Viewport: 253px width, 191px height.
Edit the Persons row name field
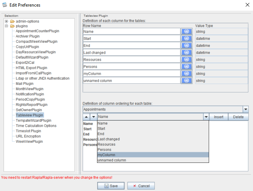(x=131, y=66)
